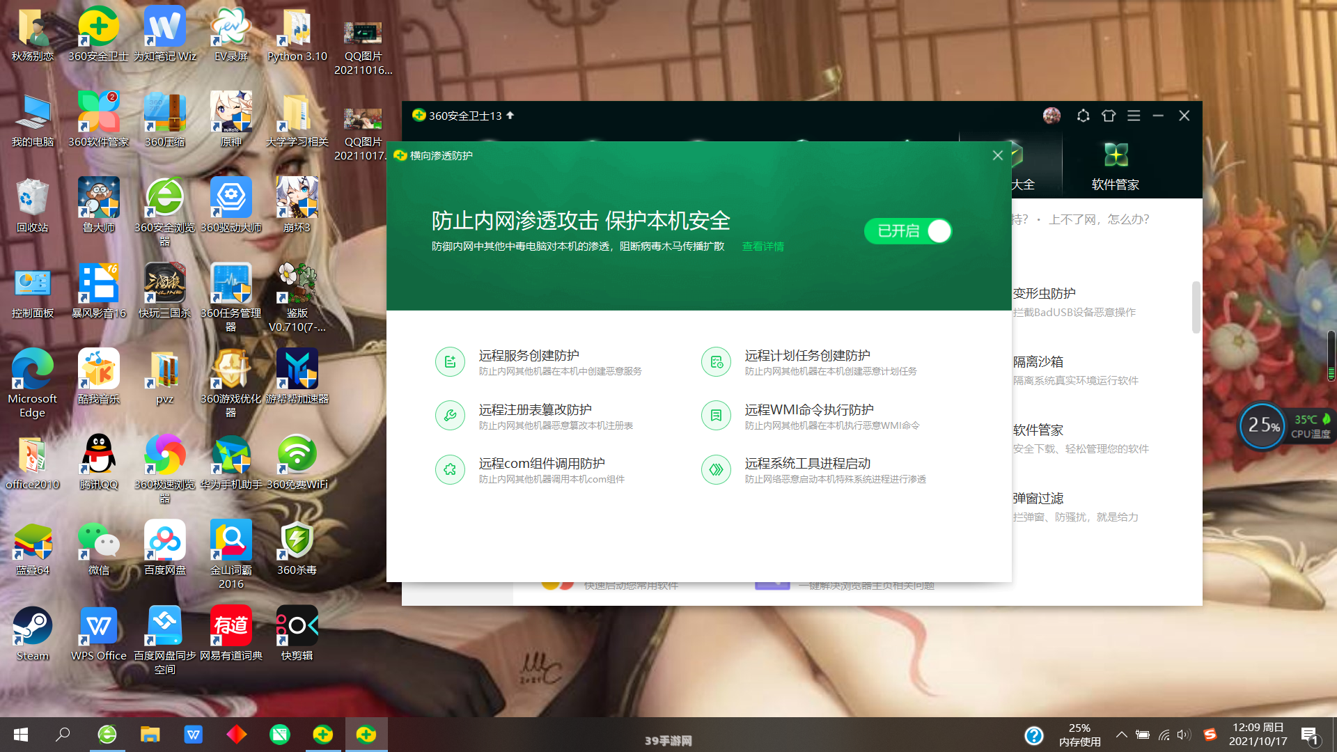Open the 百度网盘 desktop icon

click(165, 548)
